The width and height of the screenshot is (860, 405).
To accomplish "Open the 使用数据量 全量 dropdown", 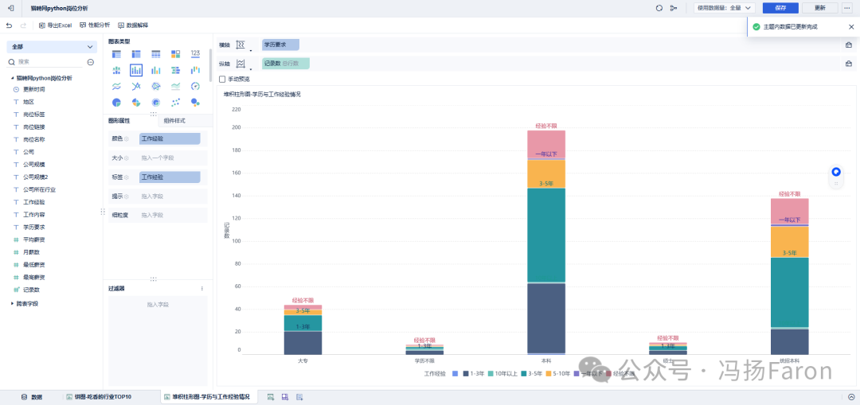I will [725, 8].
